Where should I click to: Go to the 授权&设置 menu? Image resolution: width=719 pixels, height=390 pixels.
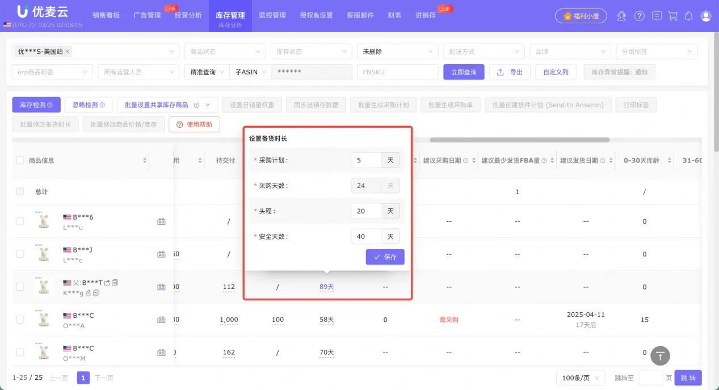pyautogui.click(x=317, y=15)
